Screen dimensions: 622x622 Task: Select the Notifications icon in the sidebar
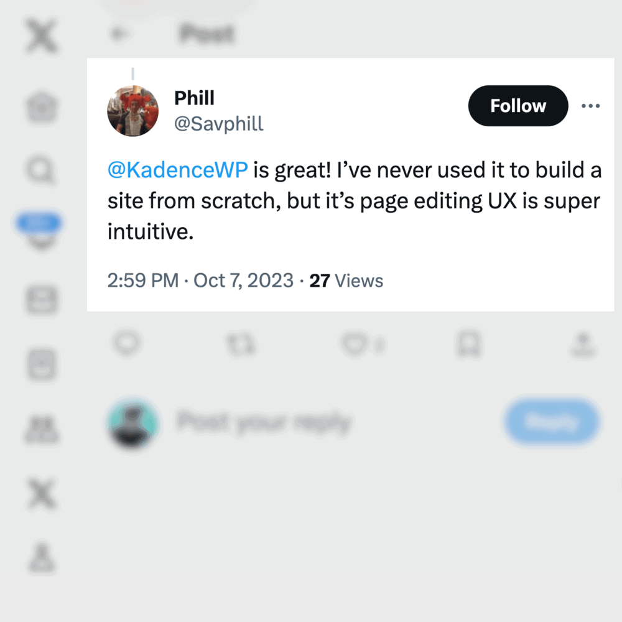[x=40, y=230]
